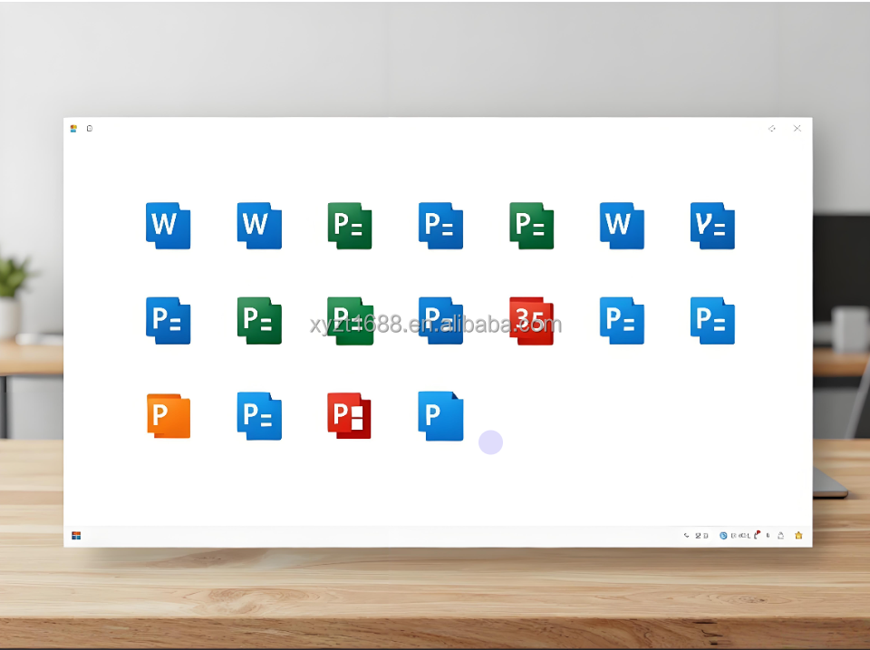Click the colorful app logo in title bar
The image size is (870, 650).
pyautogui.click(x=73, y=128)
